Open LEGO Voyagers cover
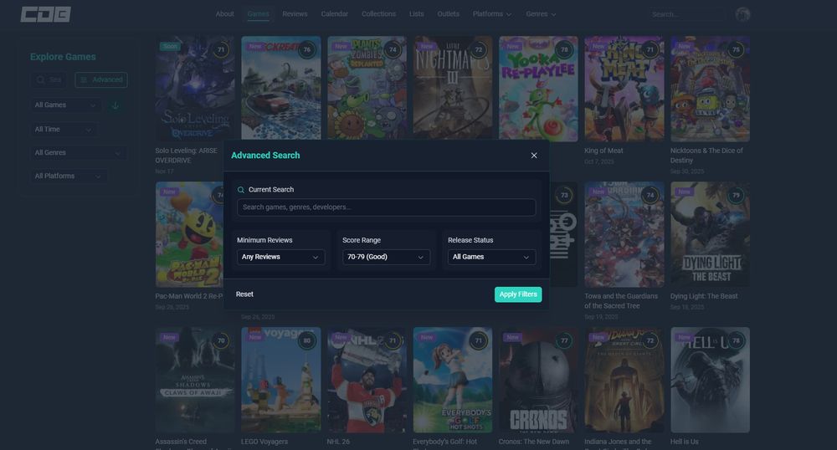 click(280, 380)
